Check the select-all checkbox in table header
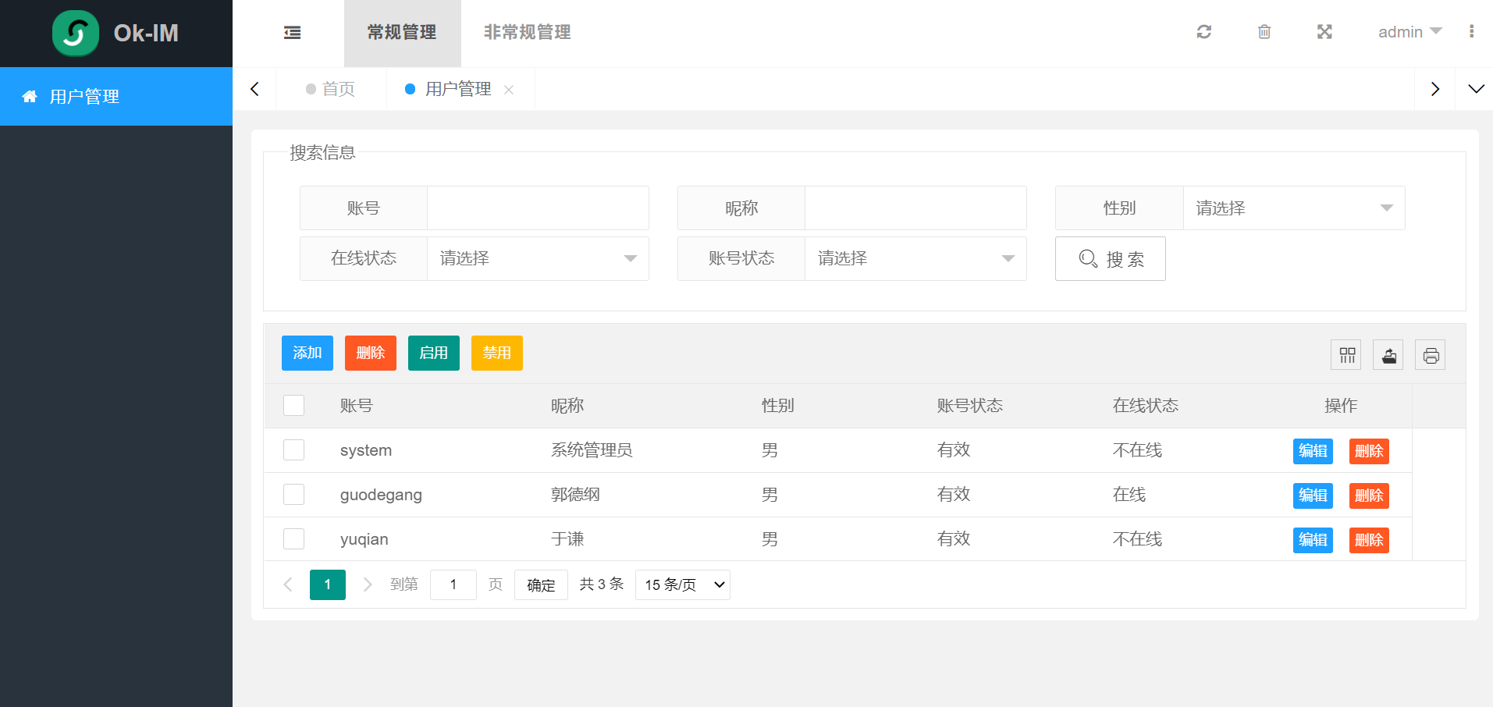The height and width of the screenshot is (707, 1493). click(x=293, y=406)
